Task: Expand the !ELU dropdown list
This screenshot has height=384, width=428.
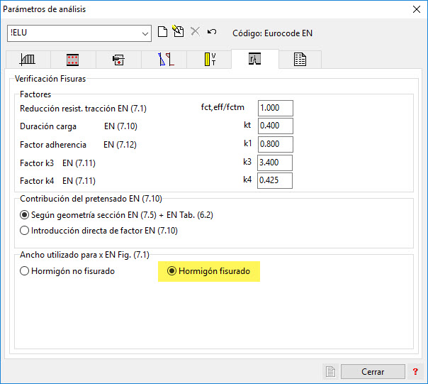Action: coord(145,33)
